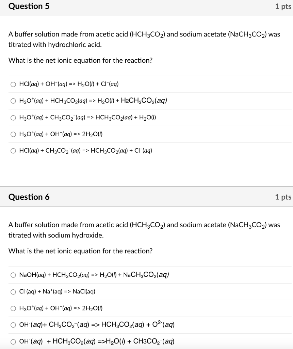
Task: Click the Question 6 prompt about sodium hydroxide titration
Action: [x=144, y=230]
